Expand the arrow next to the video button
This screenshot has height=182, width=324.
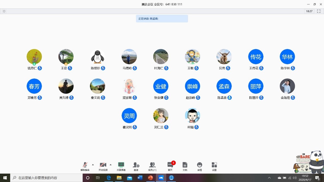tap(111, 164)
